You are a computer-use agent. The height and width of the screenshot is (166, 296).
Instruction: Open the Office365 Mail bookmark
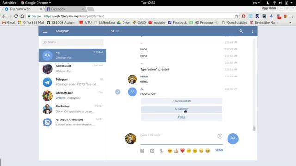[x=31, y=23]
